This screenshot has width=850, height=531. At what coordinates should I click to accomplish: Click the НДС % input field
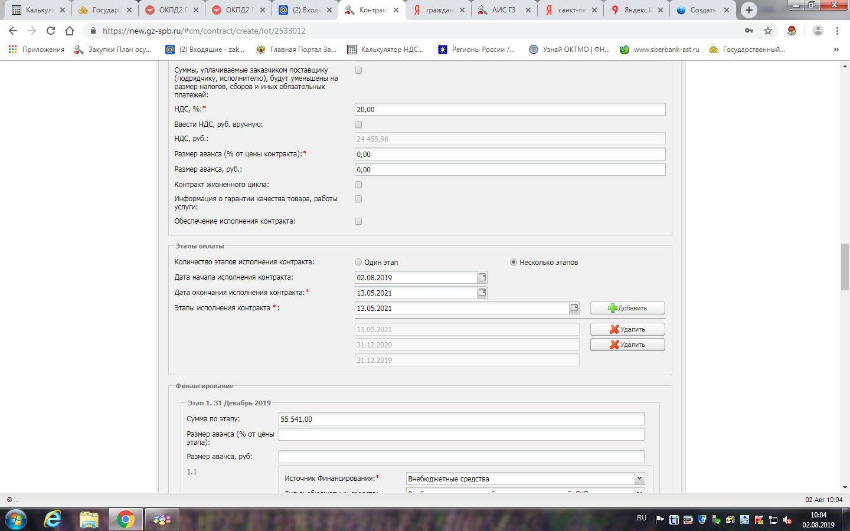click(x=510, y=109)
